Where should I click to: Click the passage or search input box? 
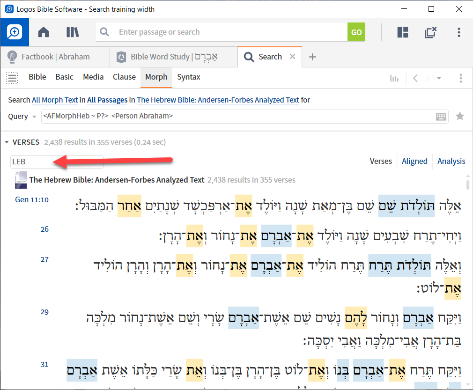pos(230,32)
